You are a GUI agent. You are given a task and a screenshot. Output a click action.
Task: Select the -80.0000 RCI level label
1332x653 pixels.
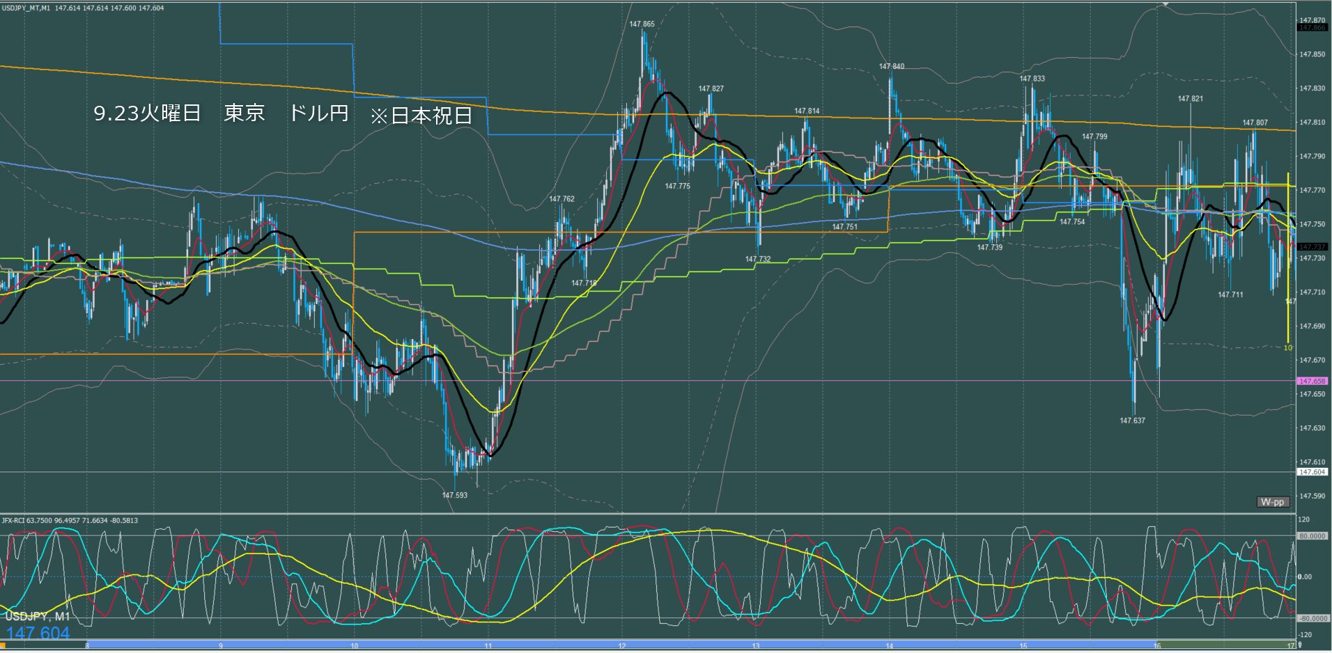[x=1312, y=618]
